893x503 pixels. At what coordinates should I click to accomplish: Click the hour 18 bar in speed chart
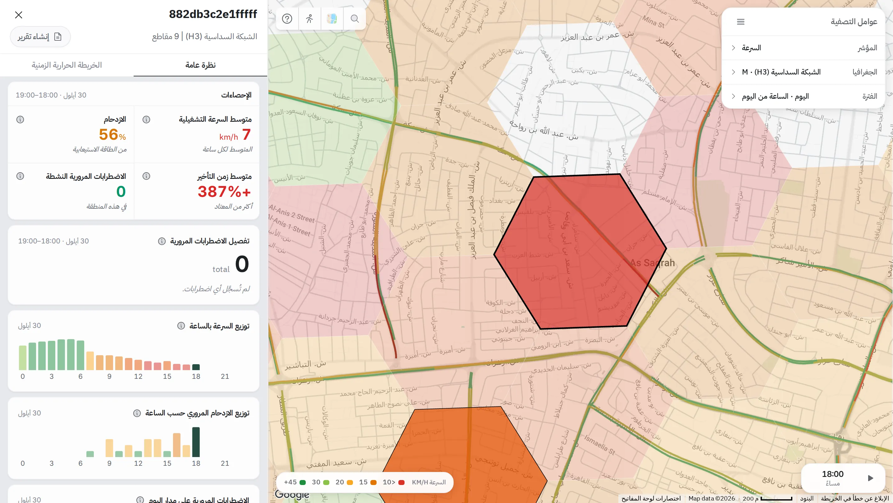[196, 367]
